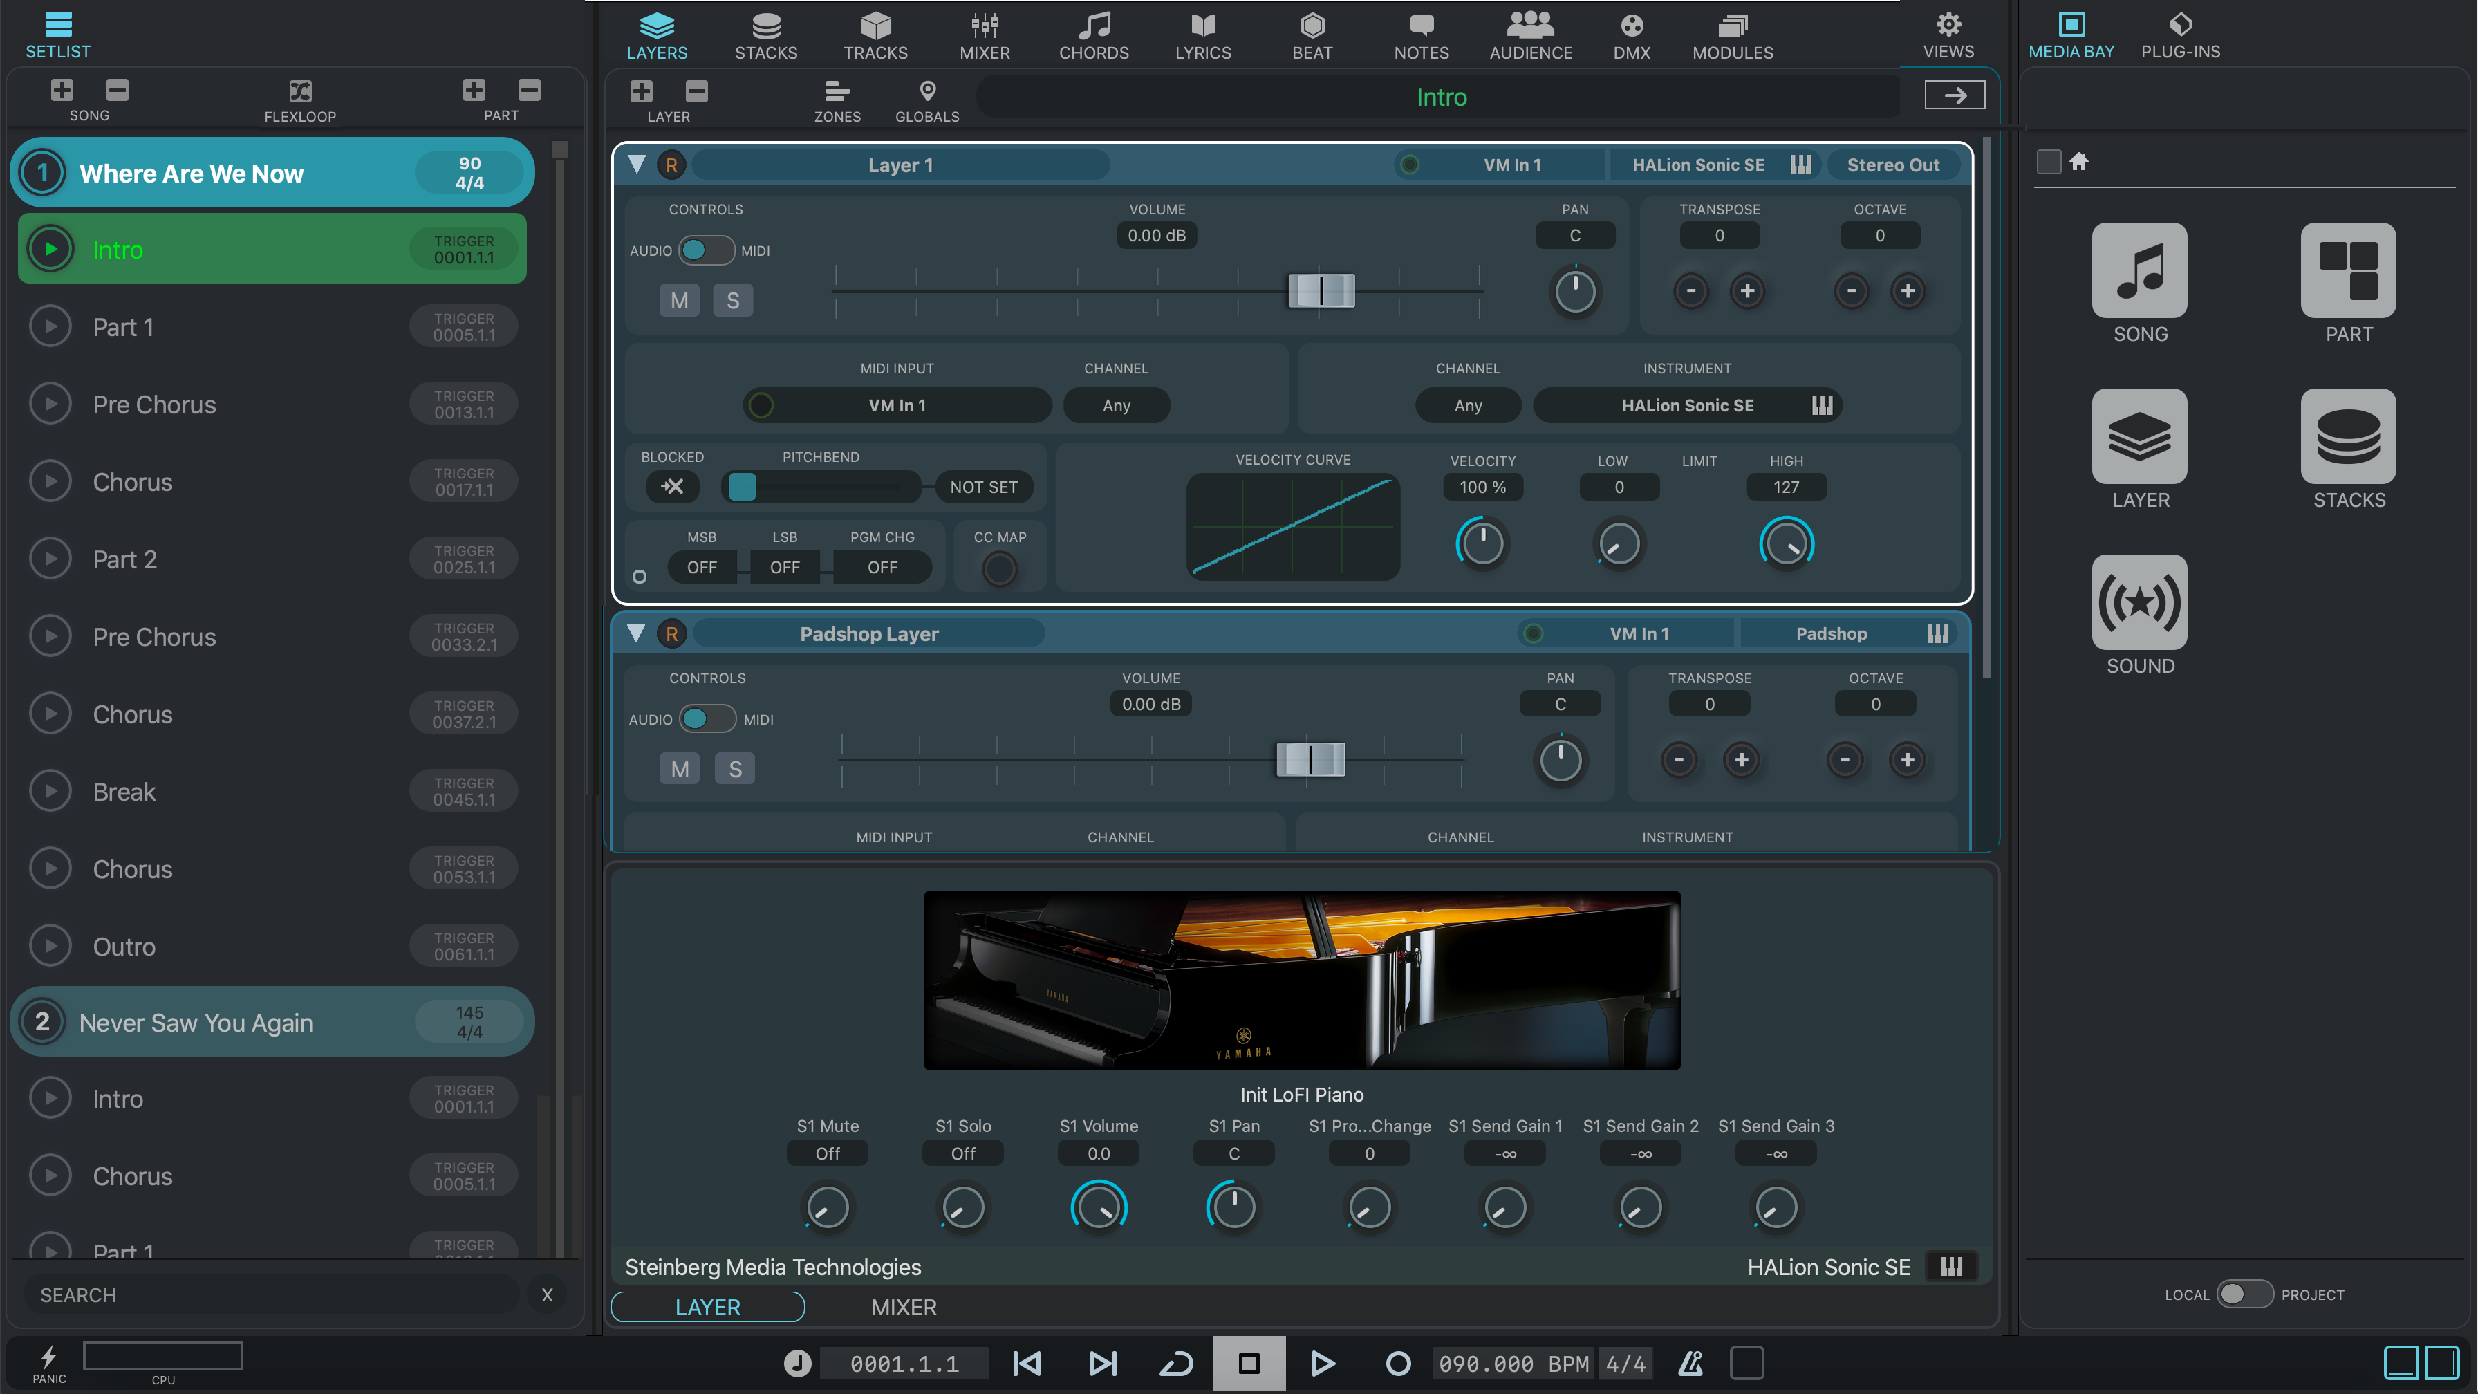
Task: Collapse the Padshop Layer triangle
Action: tap(636, 633)
